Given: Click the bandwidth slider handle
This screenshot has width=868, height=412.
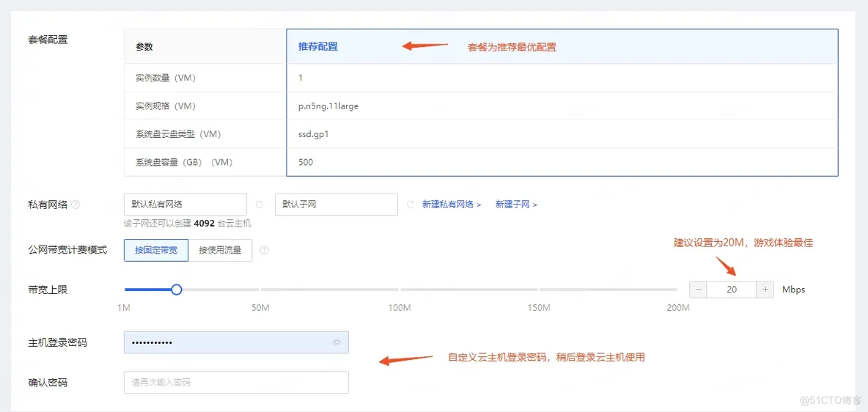Looking at the screenshot, I should pos(177,289).
